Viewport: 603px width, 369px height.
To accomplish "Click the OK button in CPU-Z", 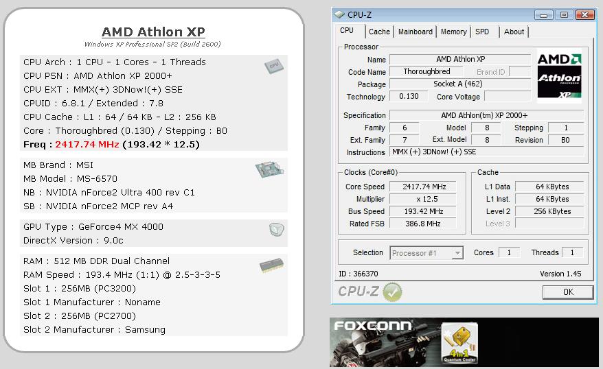I will (x=568, y=292).
